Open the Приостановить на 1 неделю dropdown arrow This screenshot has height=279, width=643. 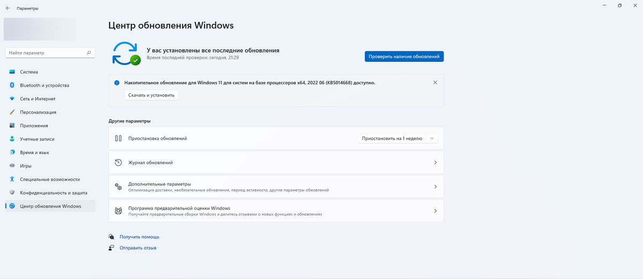click(432, 138)
